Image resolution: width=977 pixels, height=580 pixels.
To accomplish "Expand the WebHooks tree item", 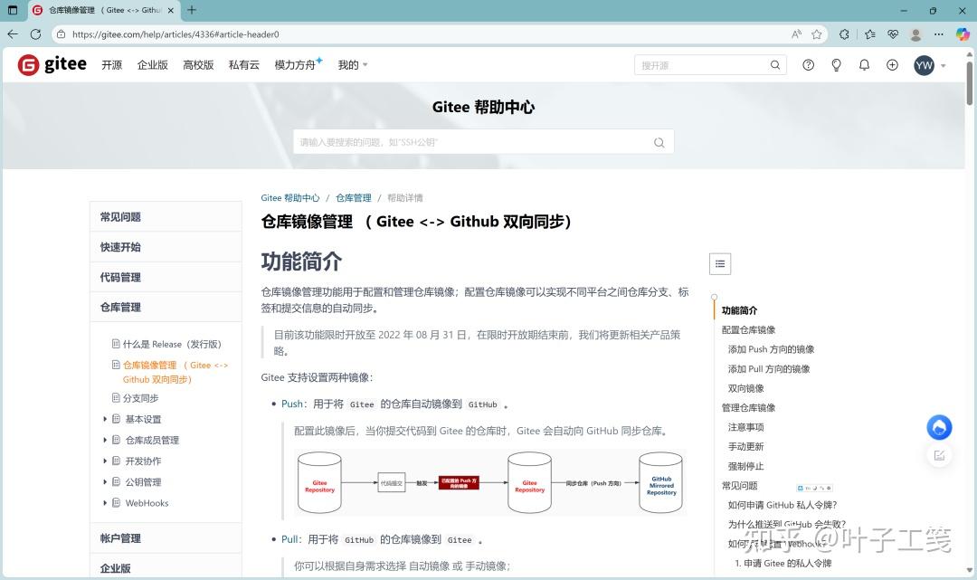I will pyautogui.click(x=105, y=503).
